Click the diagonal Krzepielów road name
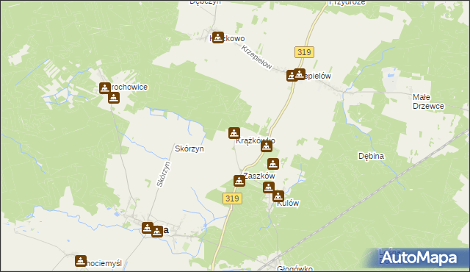 (257, 57)
